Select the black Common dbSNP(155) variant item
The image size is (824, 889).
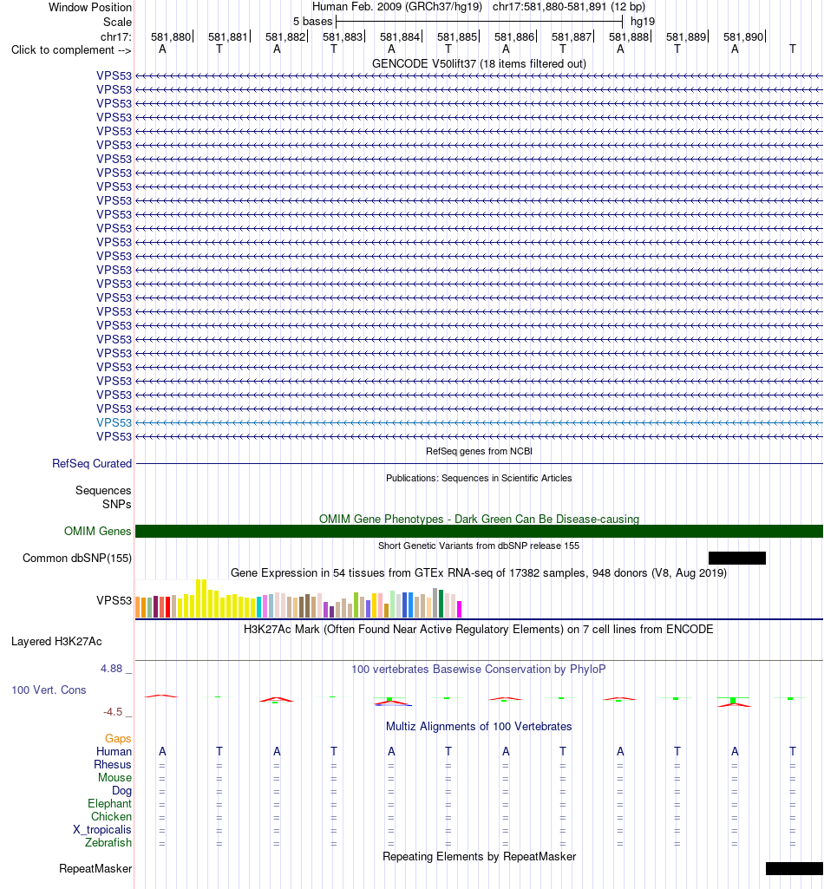pos(737,558)
